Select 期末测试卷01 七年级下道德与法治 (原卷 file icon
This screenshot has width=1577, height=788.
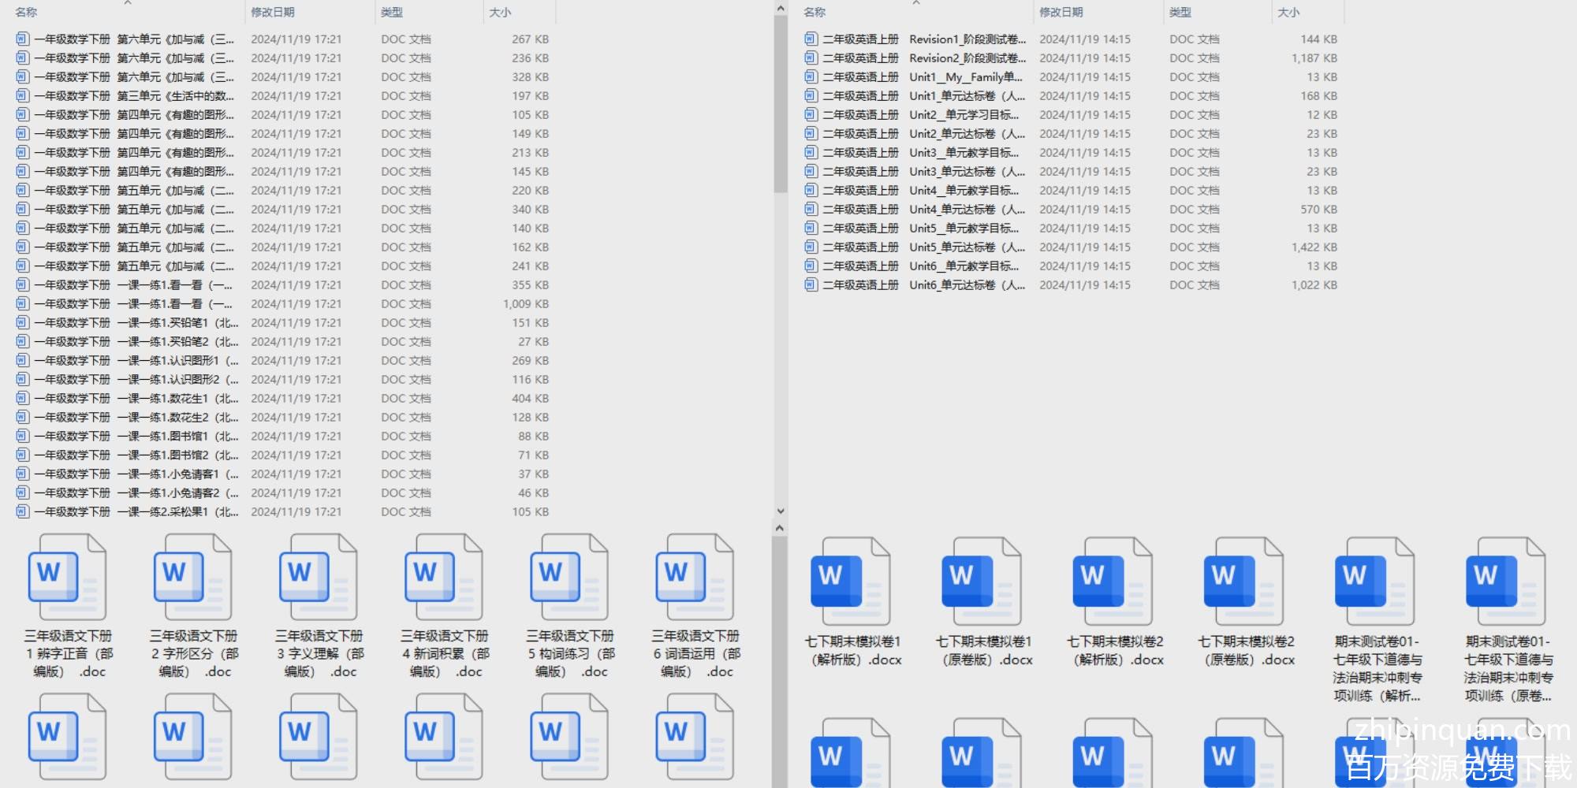pos(1506,581)
